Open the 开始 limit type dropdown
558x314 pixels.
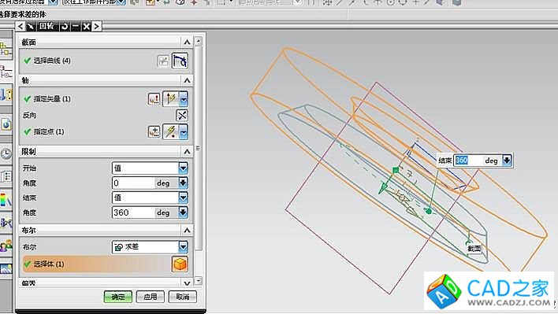point(151,168)
